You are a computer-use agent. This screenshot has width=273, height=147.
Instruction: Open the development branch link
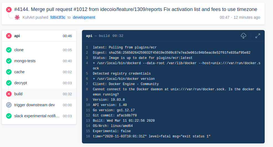84,17
